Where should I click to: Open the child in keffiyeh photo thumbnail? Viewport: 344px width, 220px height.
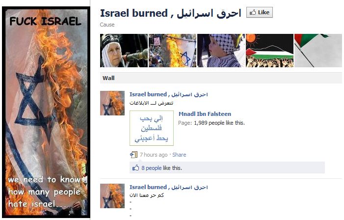(221, 51)
